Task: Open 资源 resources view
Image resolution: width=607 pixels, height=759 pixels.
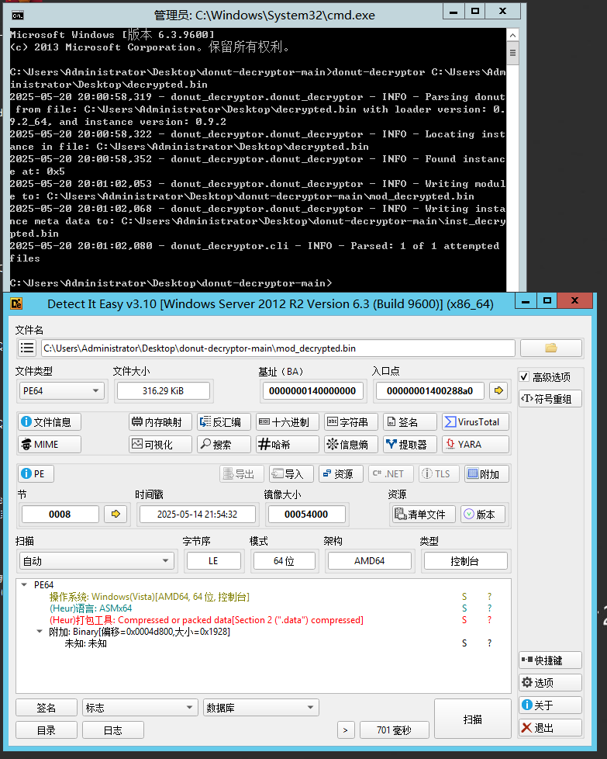Action: coord(340,474)
